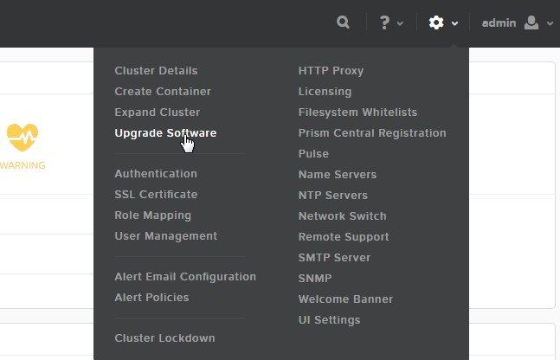Open NTP Servers configuration

332,196
